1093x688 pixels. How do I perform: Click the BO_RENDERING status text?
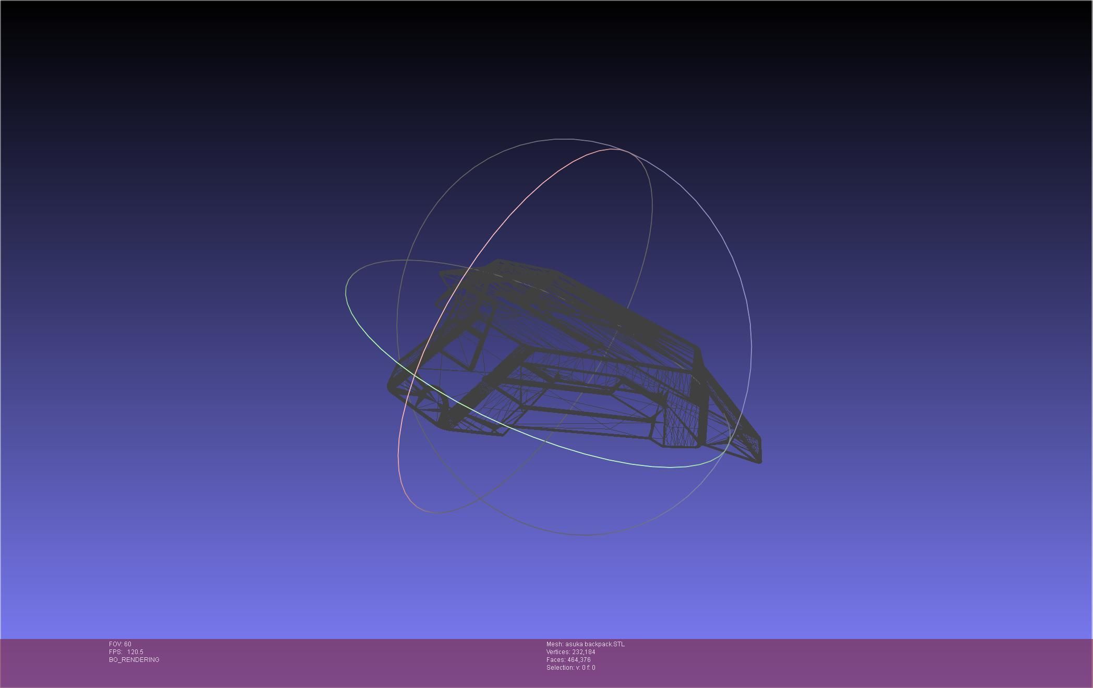coord(134,660)
